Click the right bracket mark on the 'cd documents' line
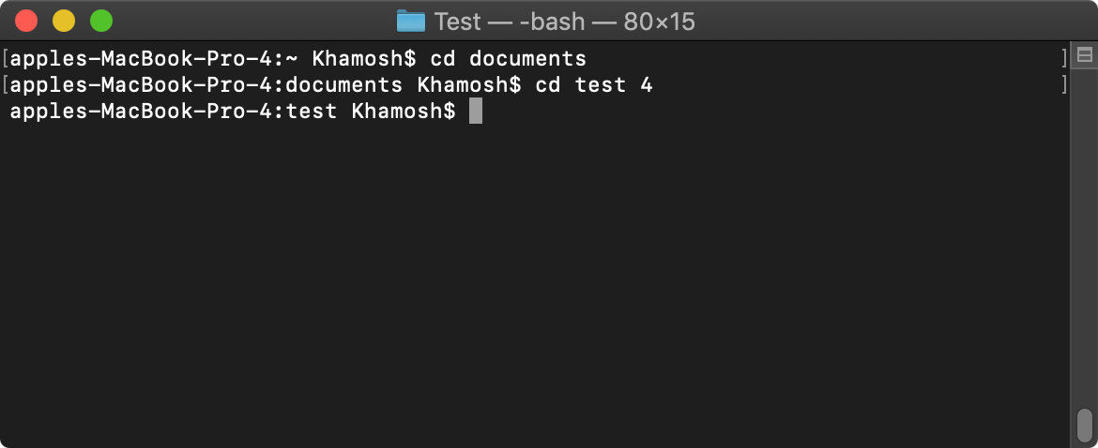 coord(1063,58)
